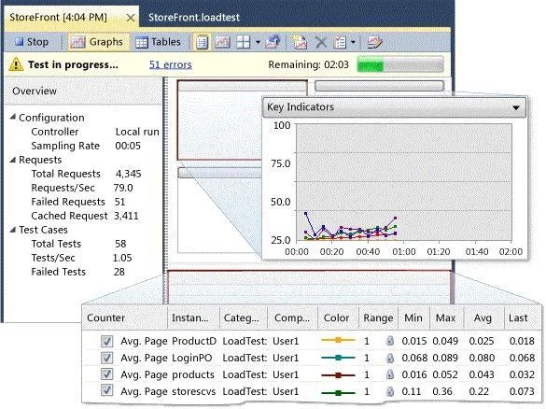Toggle the counters panel icon
546x409 pixels.
click(x=202, y=42)
